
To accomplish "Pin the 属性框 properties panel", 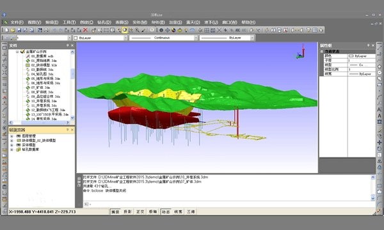I will [368, 45].
